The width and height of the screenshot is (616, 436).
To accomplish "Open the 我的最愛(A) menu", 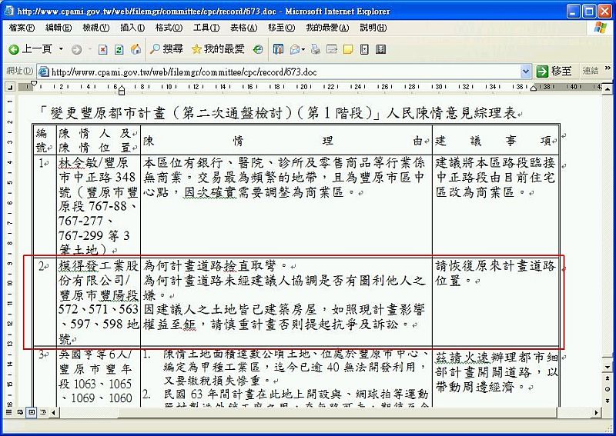I will pos(327,28).
